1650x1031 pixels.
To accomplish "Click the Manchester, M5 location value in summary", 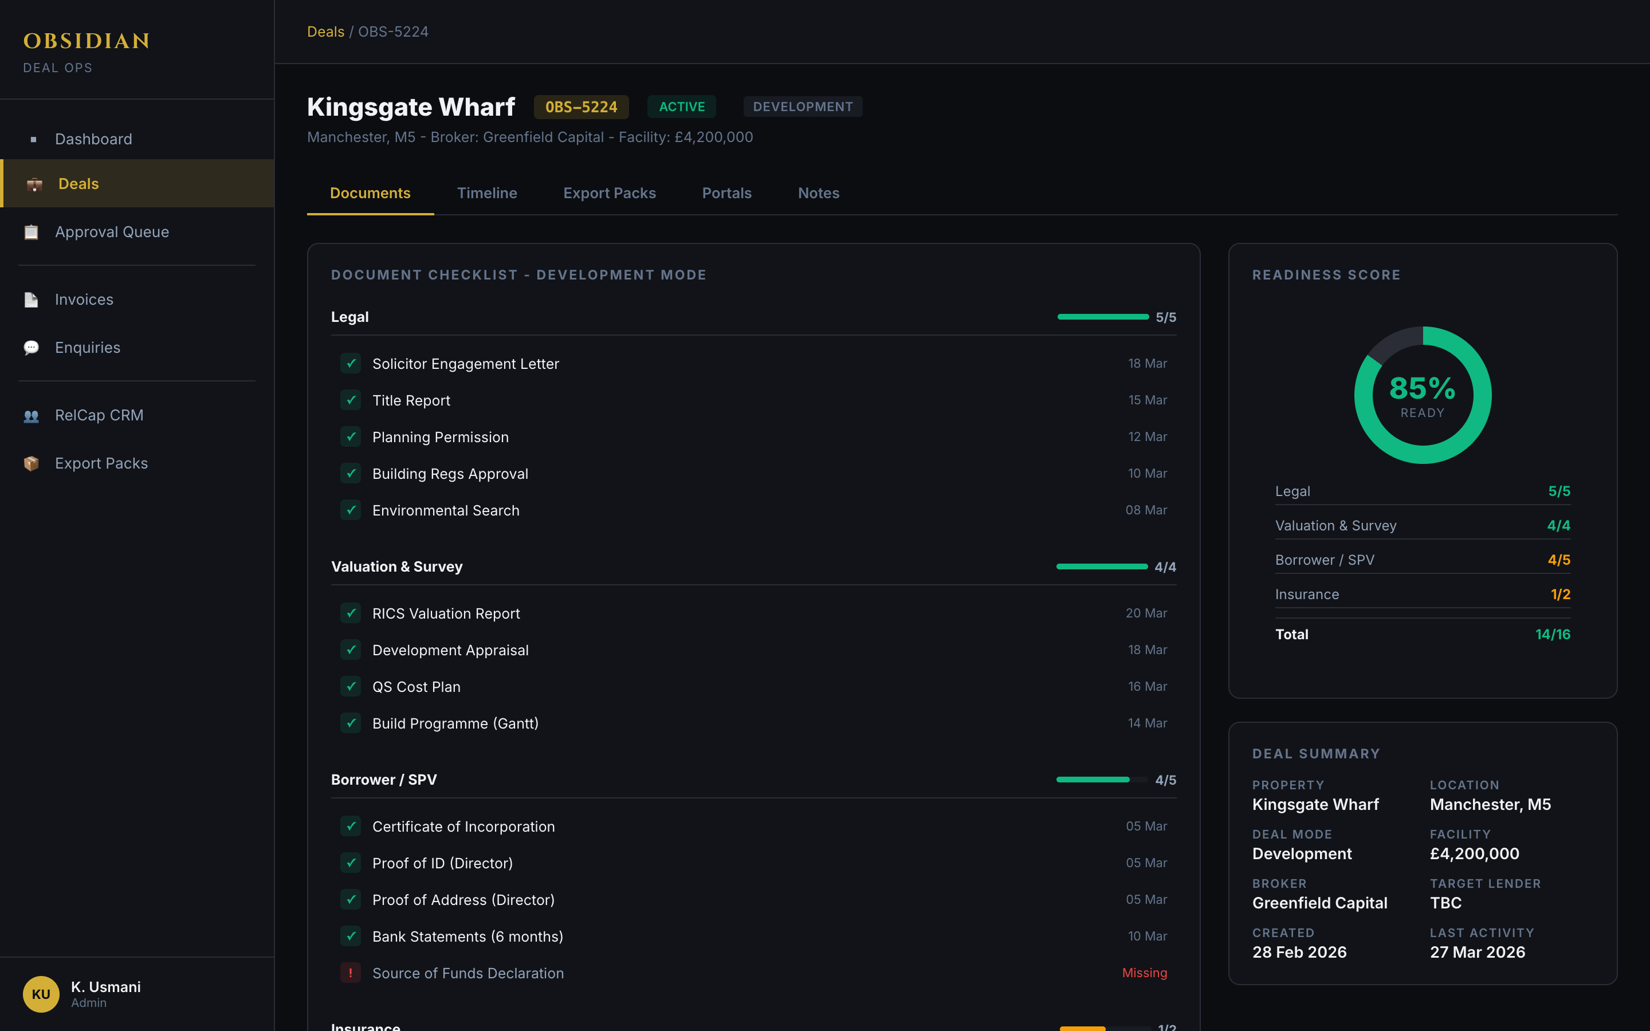I will 1490,805.
